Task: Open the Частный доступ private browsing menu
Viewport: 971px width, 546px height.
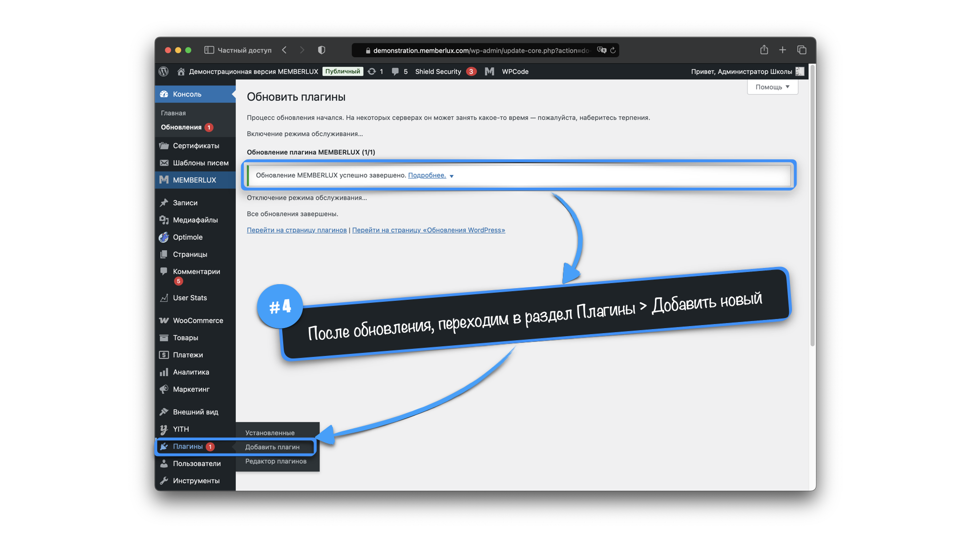Action: (x=244, y=50)
